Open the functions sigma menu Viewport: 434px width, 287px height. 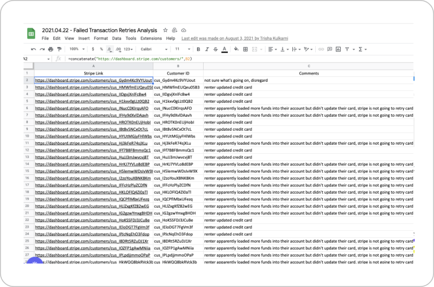362,49
